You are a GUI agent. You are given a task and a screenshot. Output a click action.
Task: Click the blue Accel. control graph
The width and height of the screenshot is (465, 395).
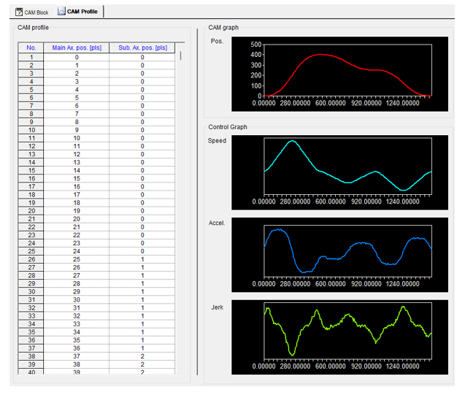[x=340, y=255]
